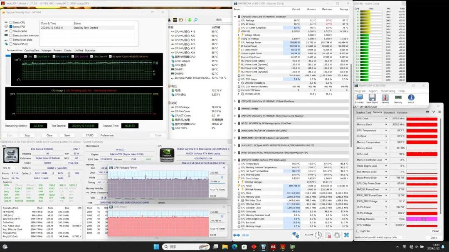449x252 pixels.
Task: Click the Clear button in AIDA64
Action: click(49, 135)
